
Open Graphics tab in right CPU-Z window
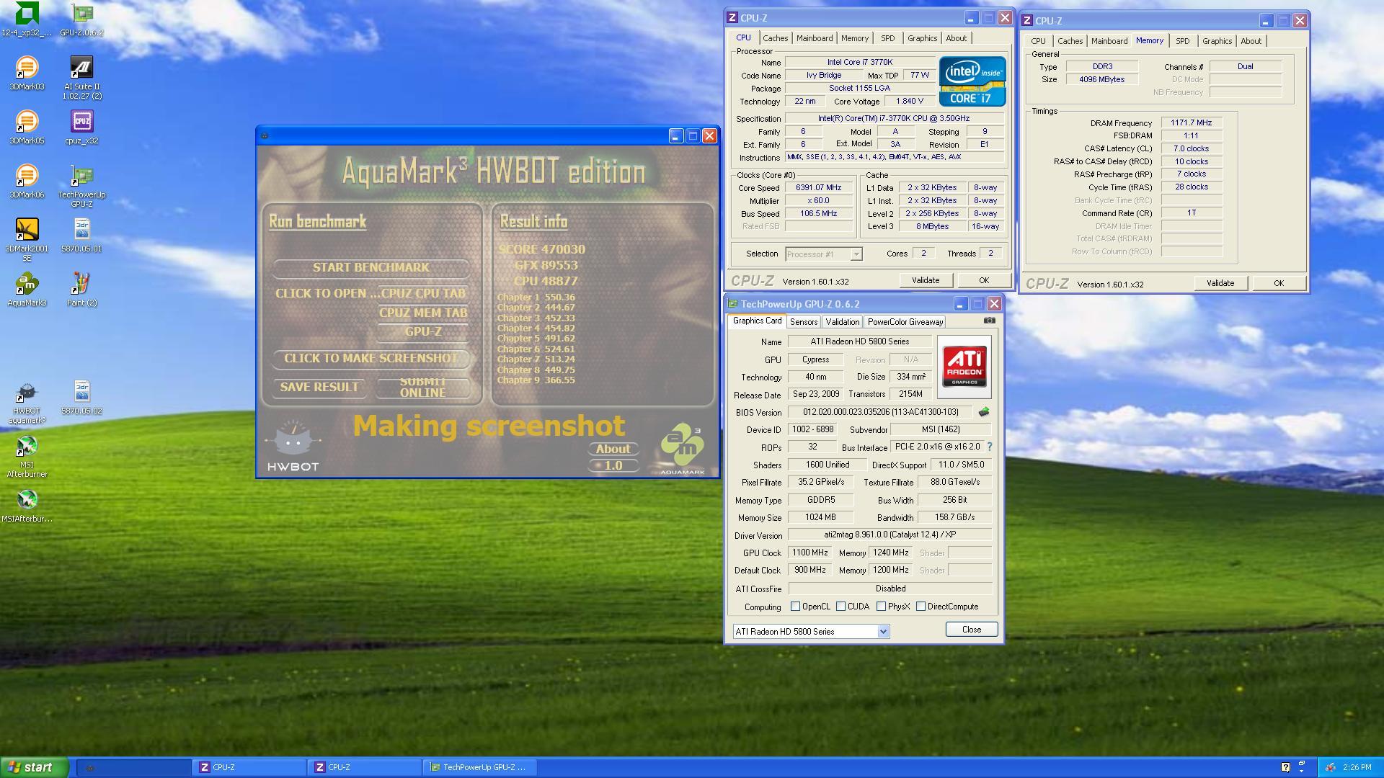(1217, 41)
